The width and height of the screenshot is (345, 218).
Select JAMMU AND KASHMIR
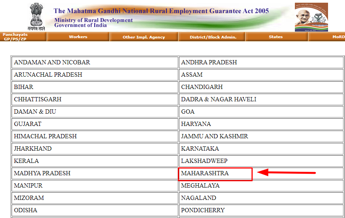(215, 136)
